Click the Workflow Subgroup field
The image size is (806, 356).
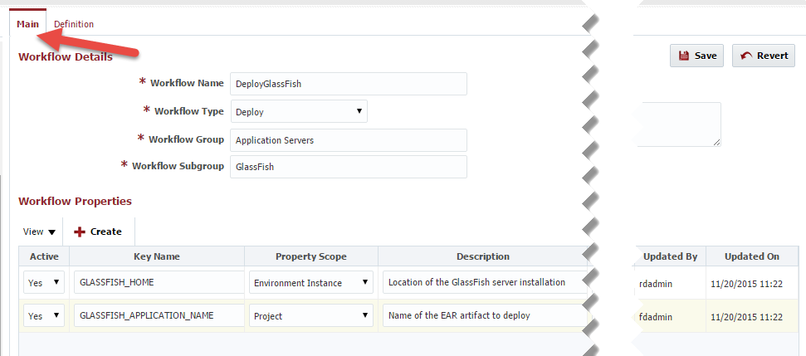pyautogui.click(x=349, y=167)
